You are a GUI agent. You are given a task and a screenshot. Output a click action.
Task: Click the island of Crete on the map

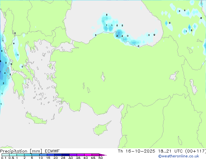click(36, 118)
